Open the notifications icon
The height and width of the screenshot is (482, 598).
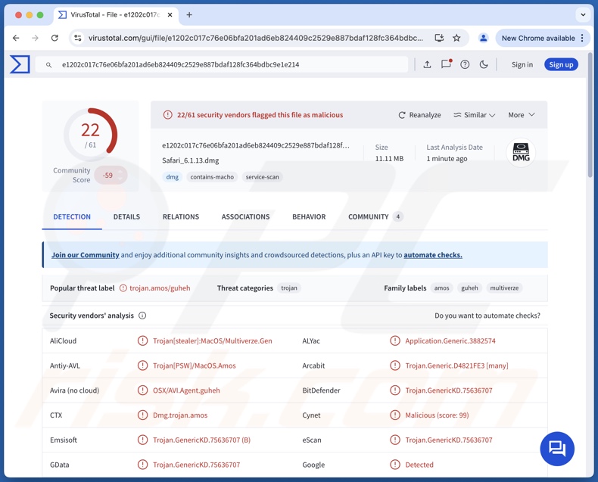pos(446,64)
